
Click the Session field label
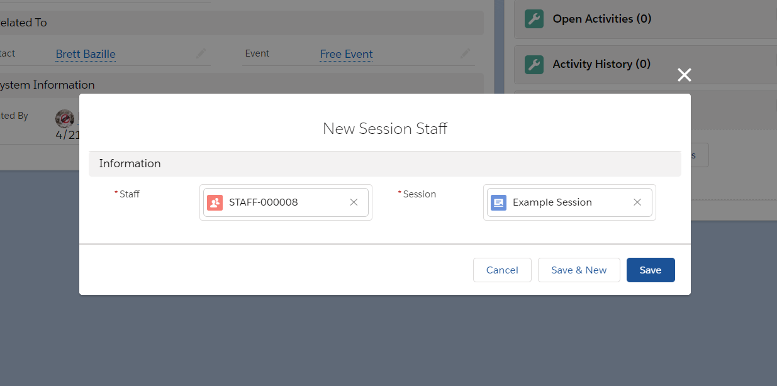click(x=420, y=194)
